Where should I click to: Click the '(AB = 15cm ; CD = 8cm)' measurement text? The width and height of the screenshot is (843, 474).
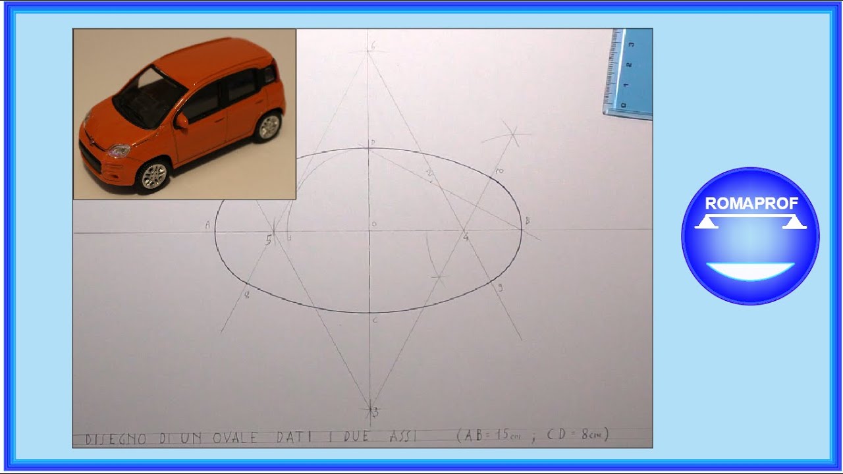(x=532, y=435)
